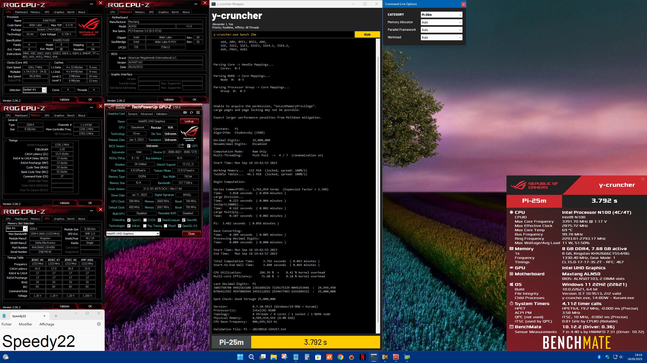The width and height of the screenshot is (647, 363).
Task: Open the Memory Allocator dropdown
Action: pos(442,22)
